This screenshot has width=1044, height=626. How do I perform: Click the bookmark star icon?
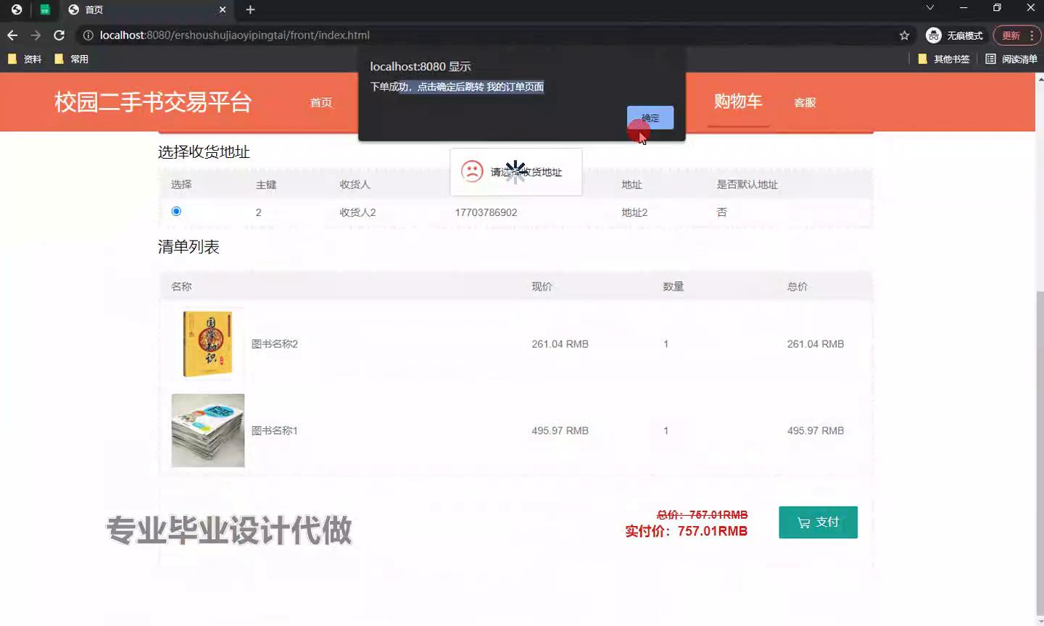[904, 35]
